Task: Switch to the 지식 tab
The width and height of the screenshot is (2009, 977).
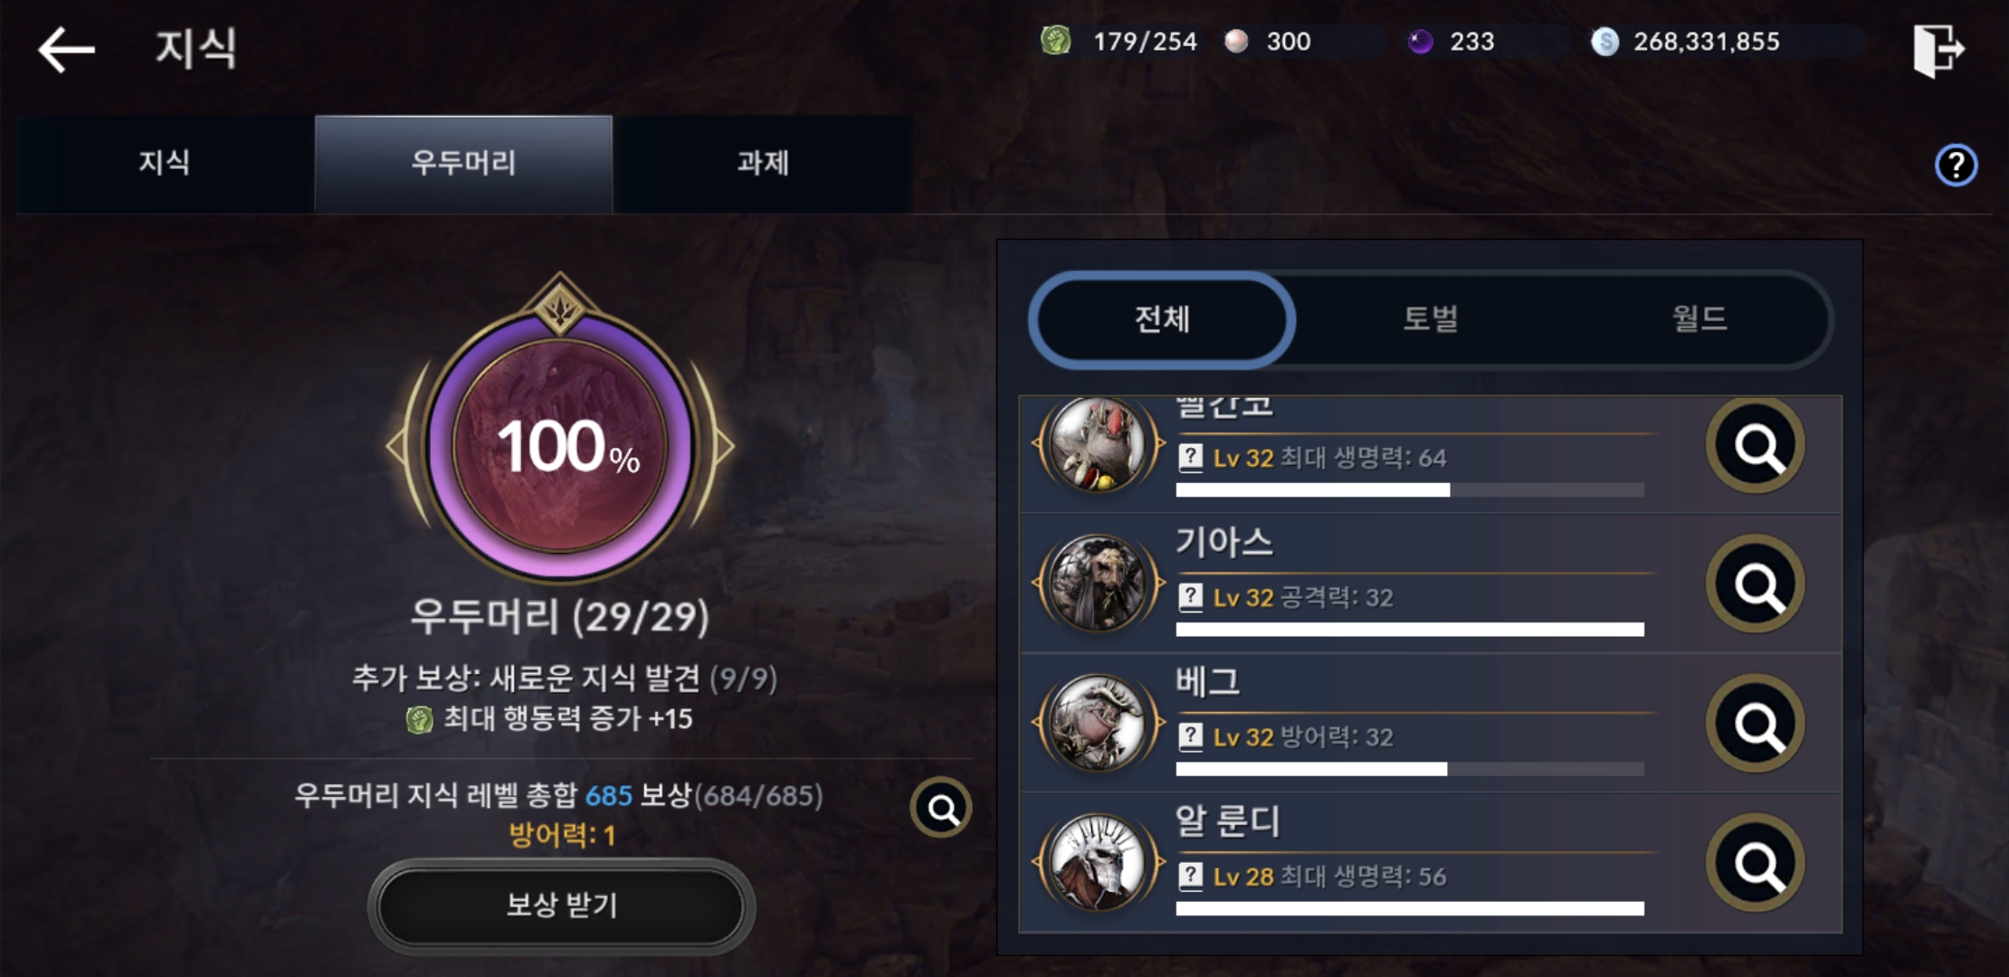Action: pyautogui.click(x=165, y=164)
